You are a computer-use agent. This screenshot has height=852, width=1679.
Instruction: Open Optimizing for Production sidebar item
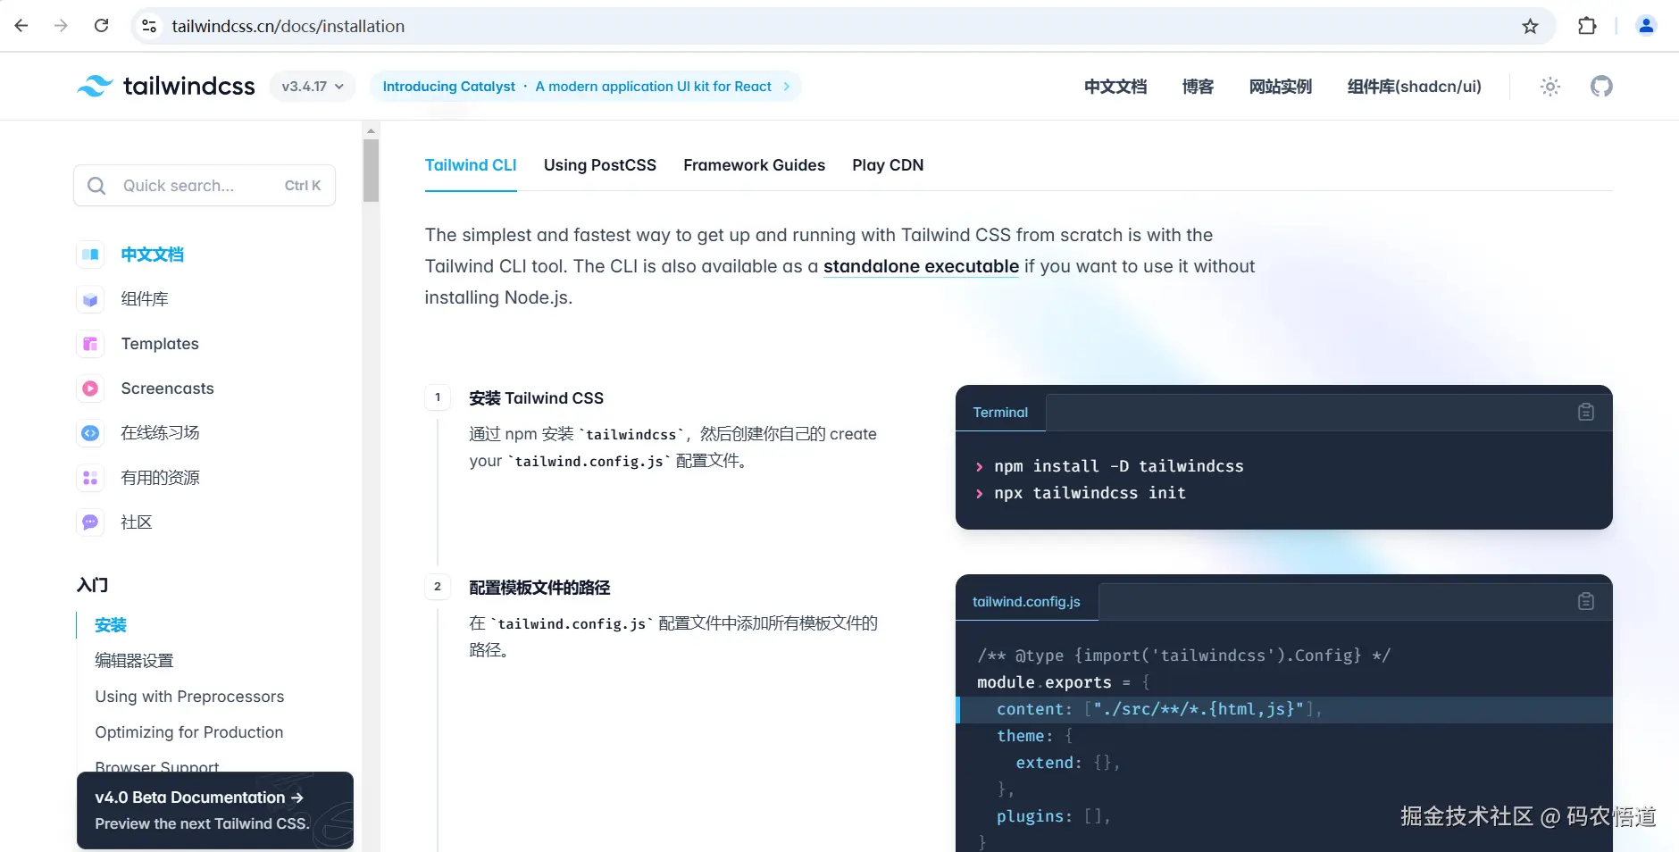[x=189, y=732]
